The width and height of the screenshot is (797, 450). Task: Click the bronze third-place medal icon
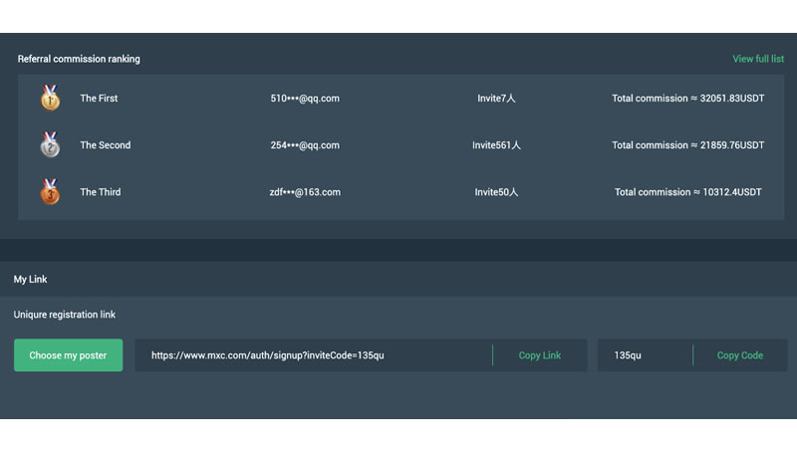tap(50, 191)
